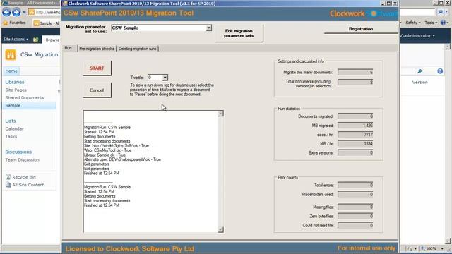Open the browser navigation history dropdown arrow

(x=24, y=13)
